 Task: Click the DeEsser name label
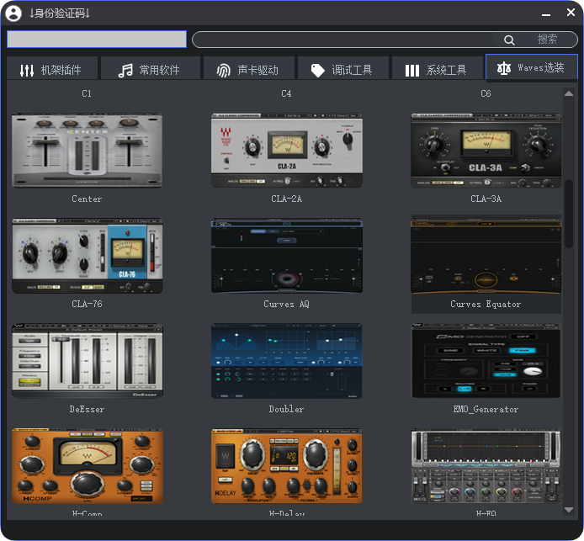pyautogui.click(x=87, y=409)
